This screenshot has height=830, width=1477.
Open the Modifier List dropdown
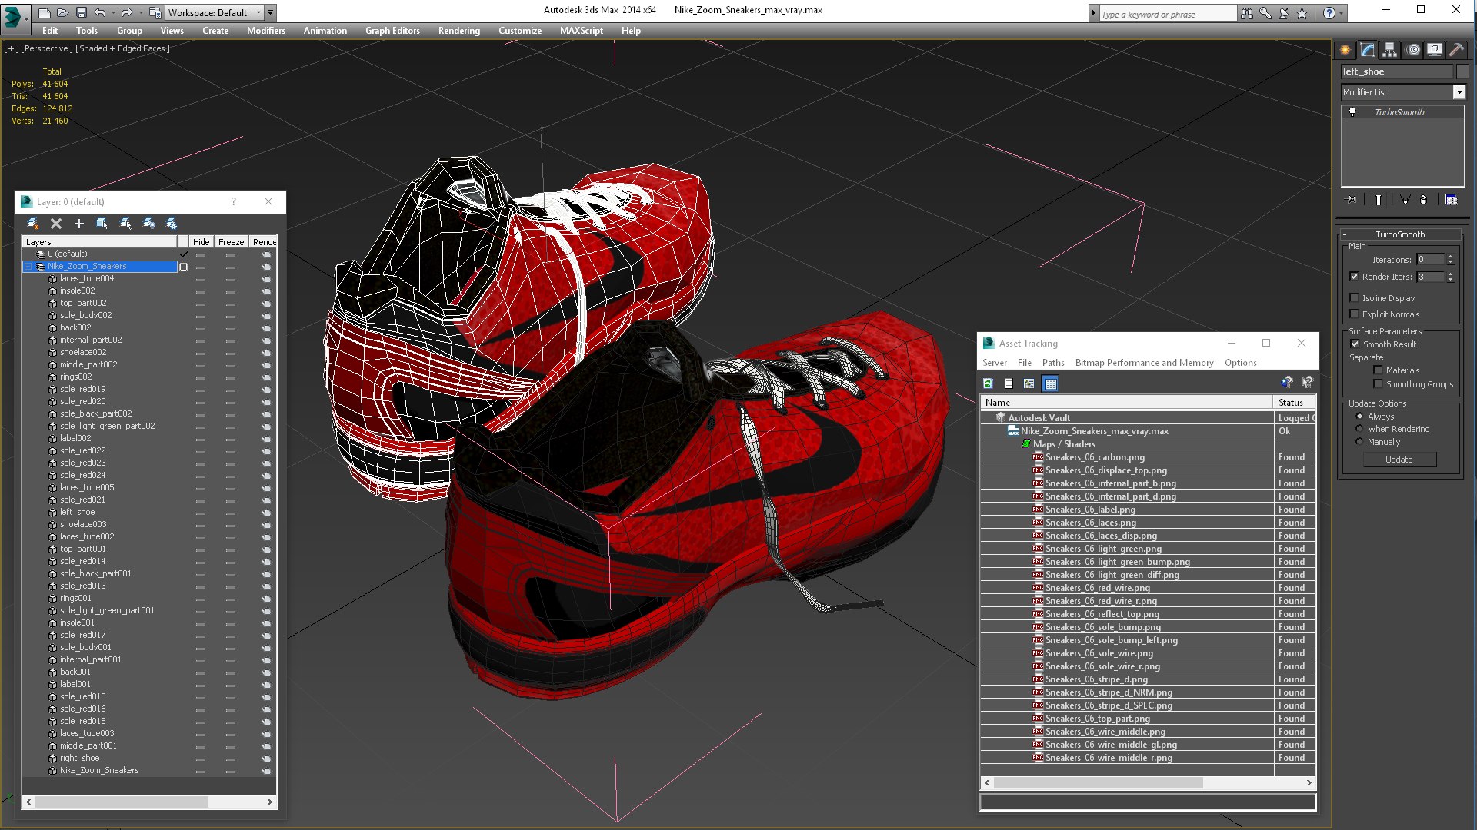tap(1459, 92)
